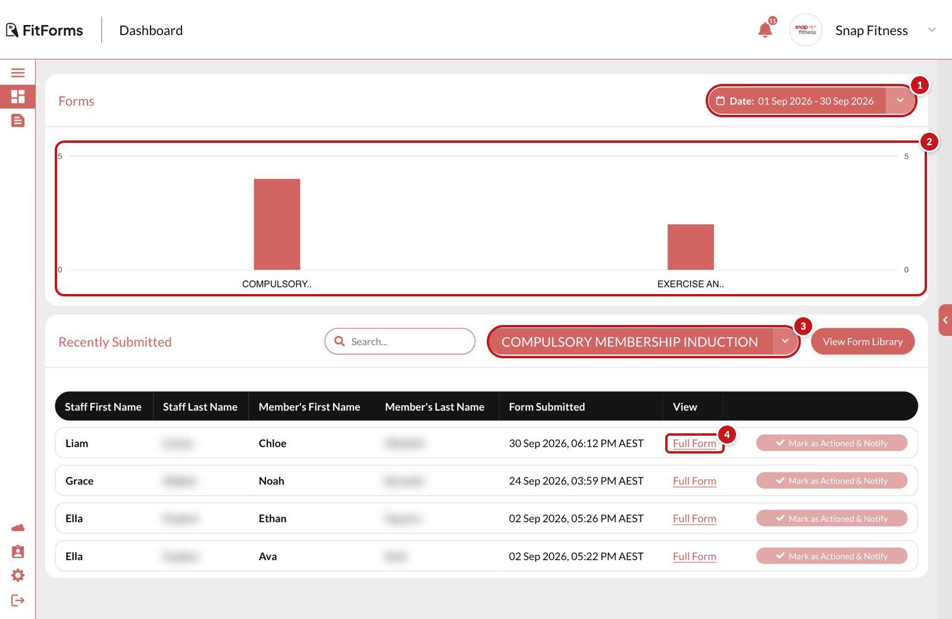Click staff name Liam in the table
Image resolution: width=952 pixels, height=619 pixels.
pos(77,443)
